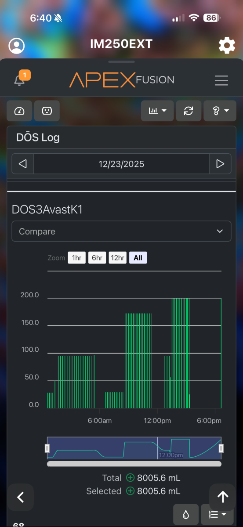View notifications via the bell icon
This screenshot has width=243, height=527.
click(20, 80)
